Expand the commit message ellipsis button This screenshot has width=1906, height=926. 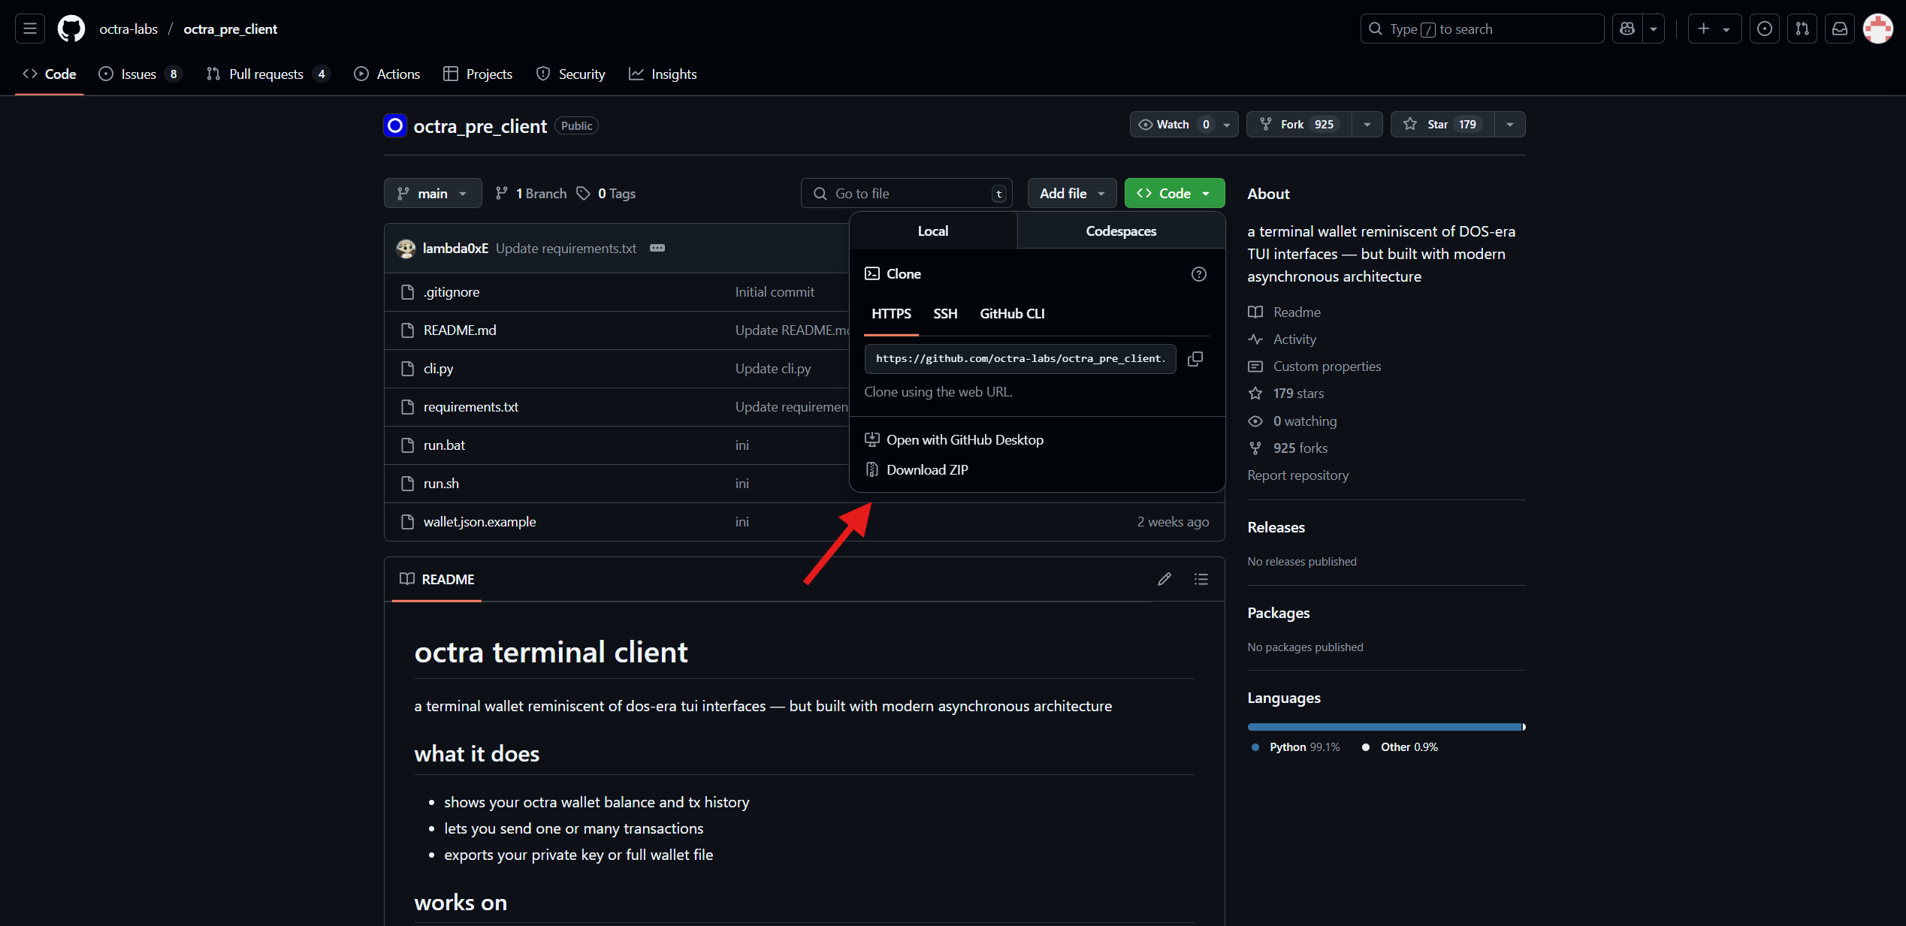click(657, 248)
